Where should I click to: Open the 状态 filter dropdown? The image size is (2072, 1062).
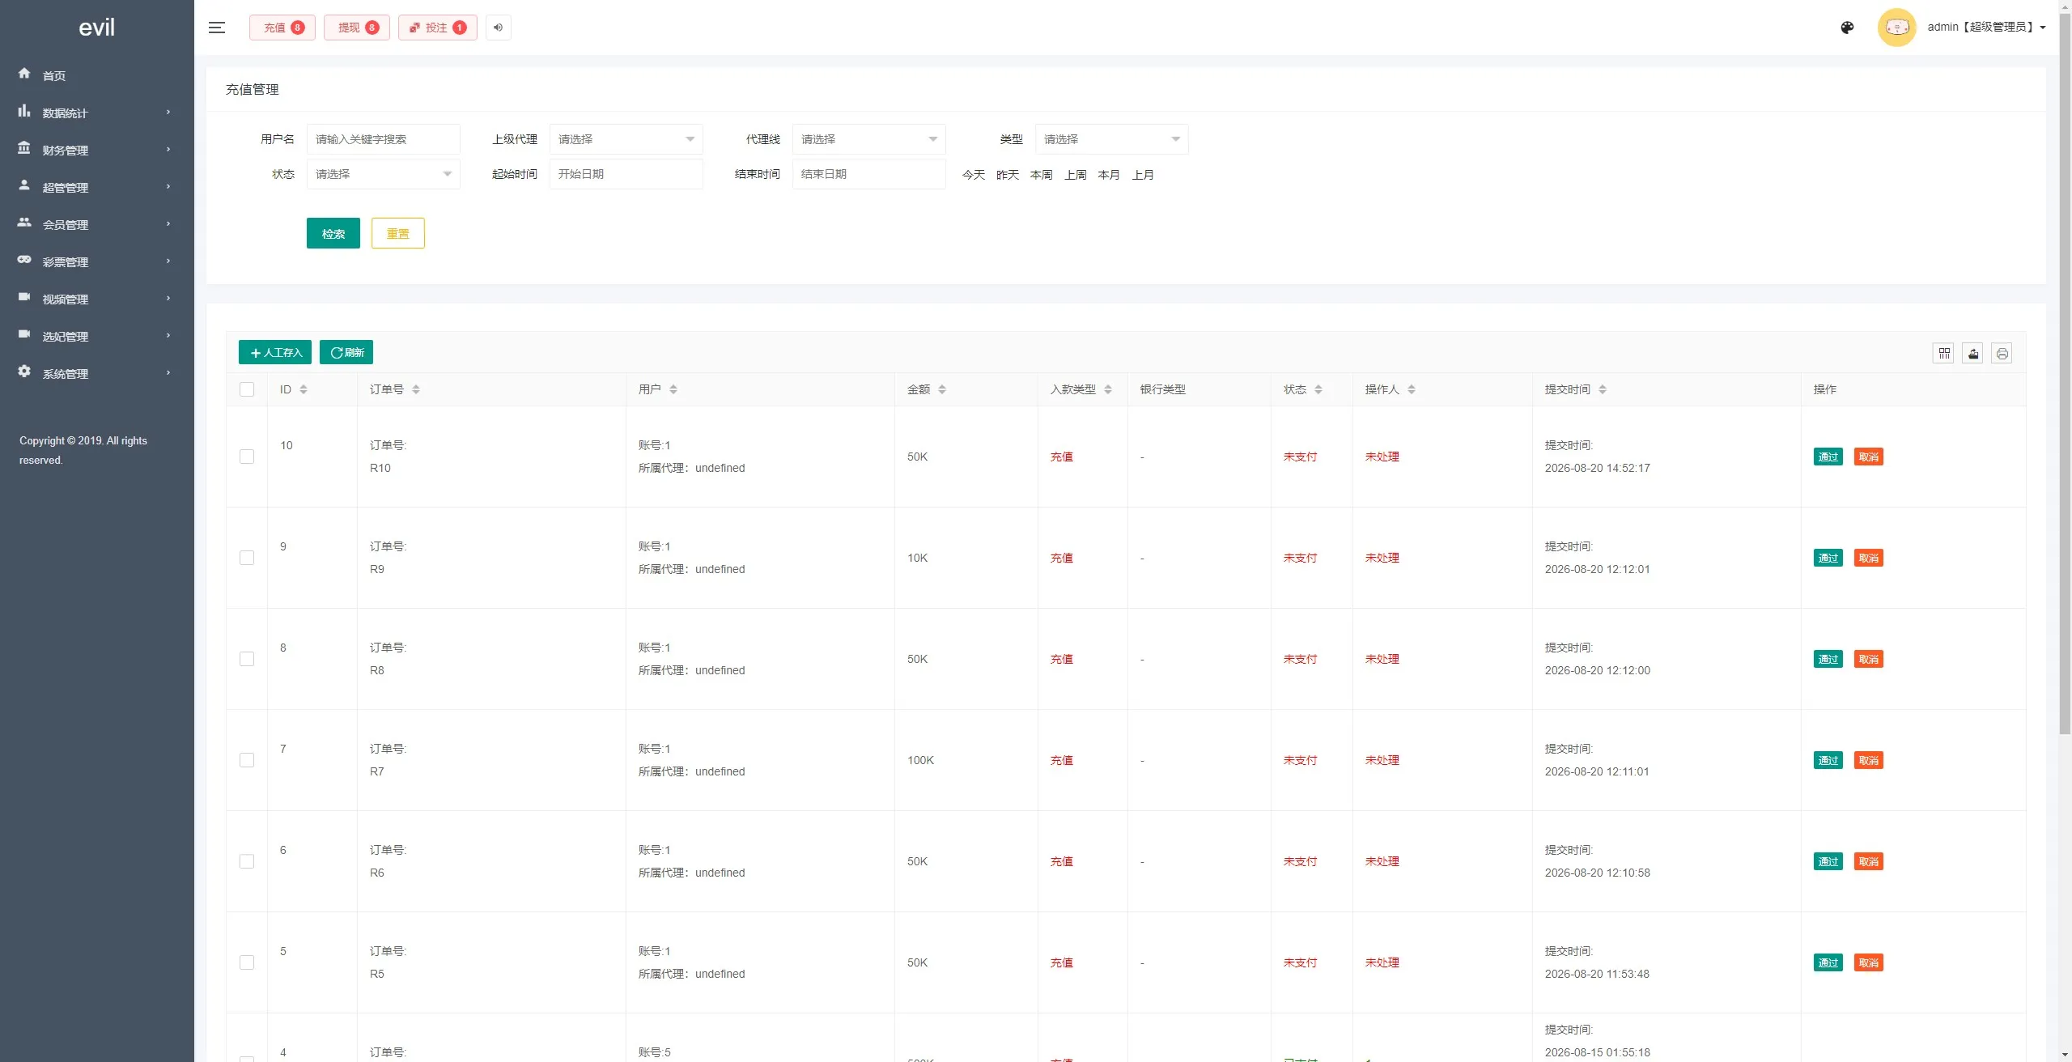(383, 174)
